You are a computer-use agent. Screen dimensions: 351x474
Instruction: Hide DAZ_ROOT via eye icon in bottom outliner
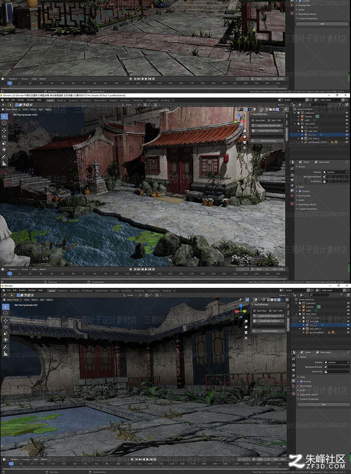[x=348, y=314]
